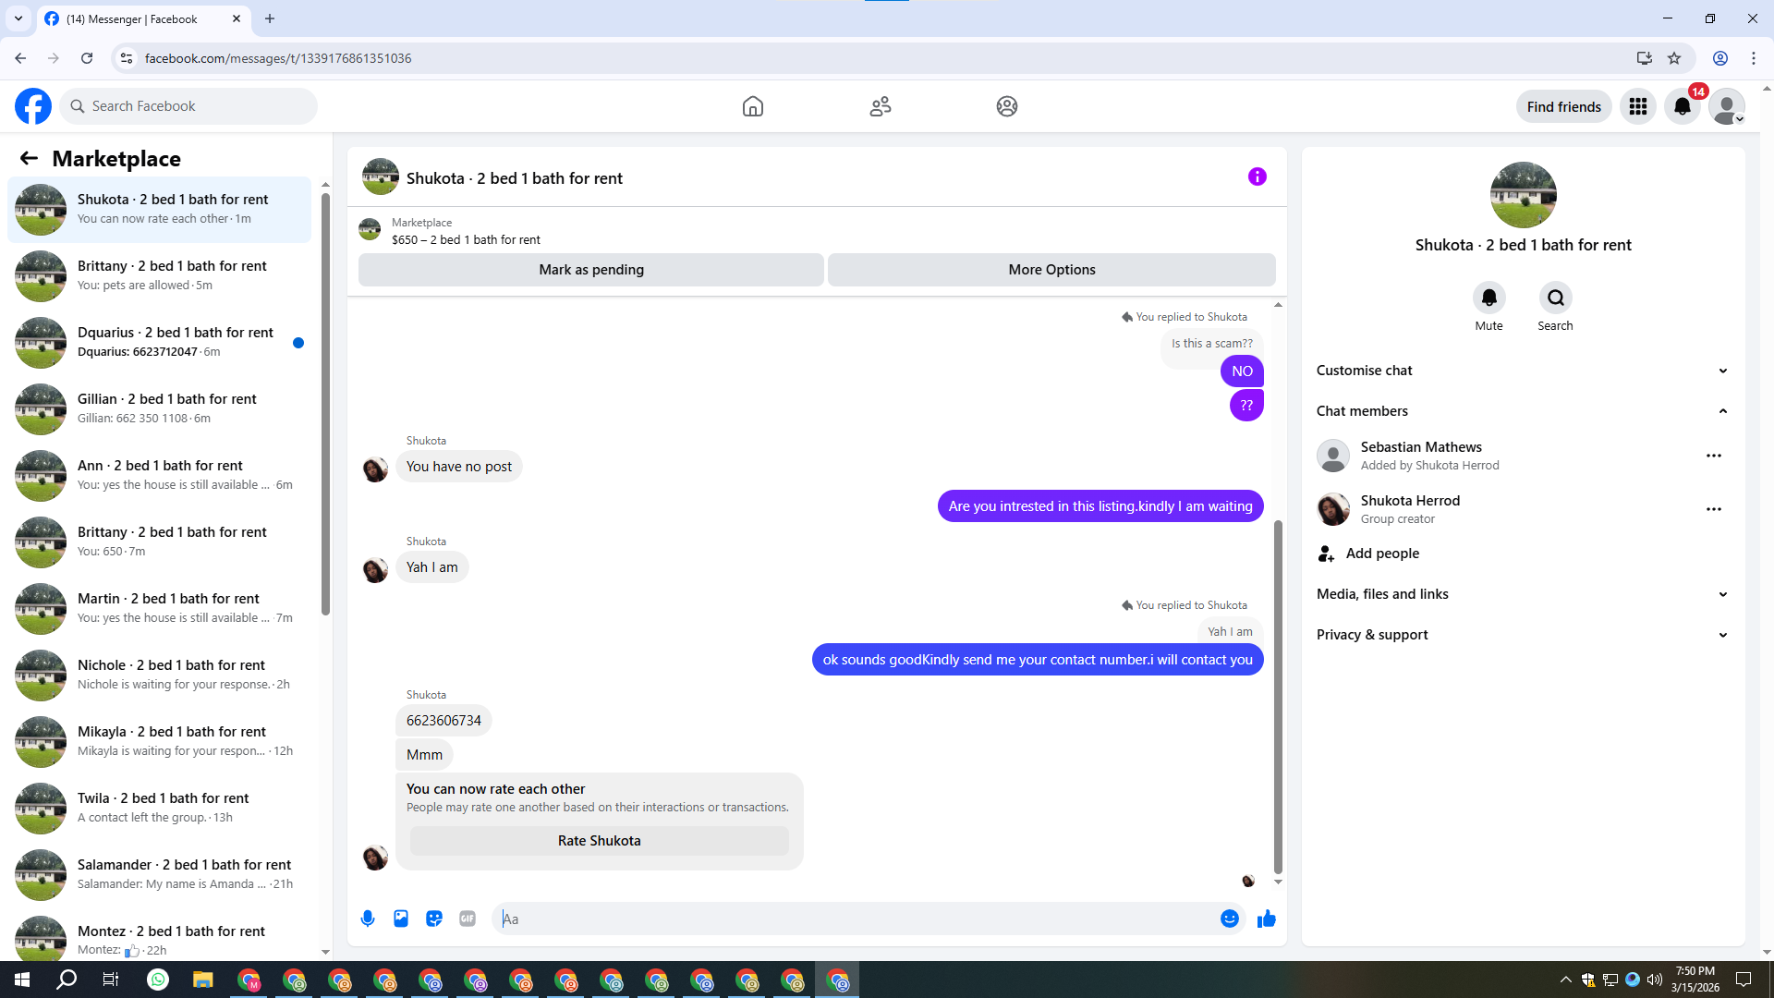Viewport: 1774px width, 998px height.
Task: Open the browser tab search dropdown arrow
Action: point(18,18)
